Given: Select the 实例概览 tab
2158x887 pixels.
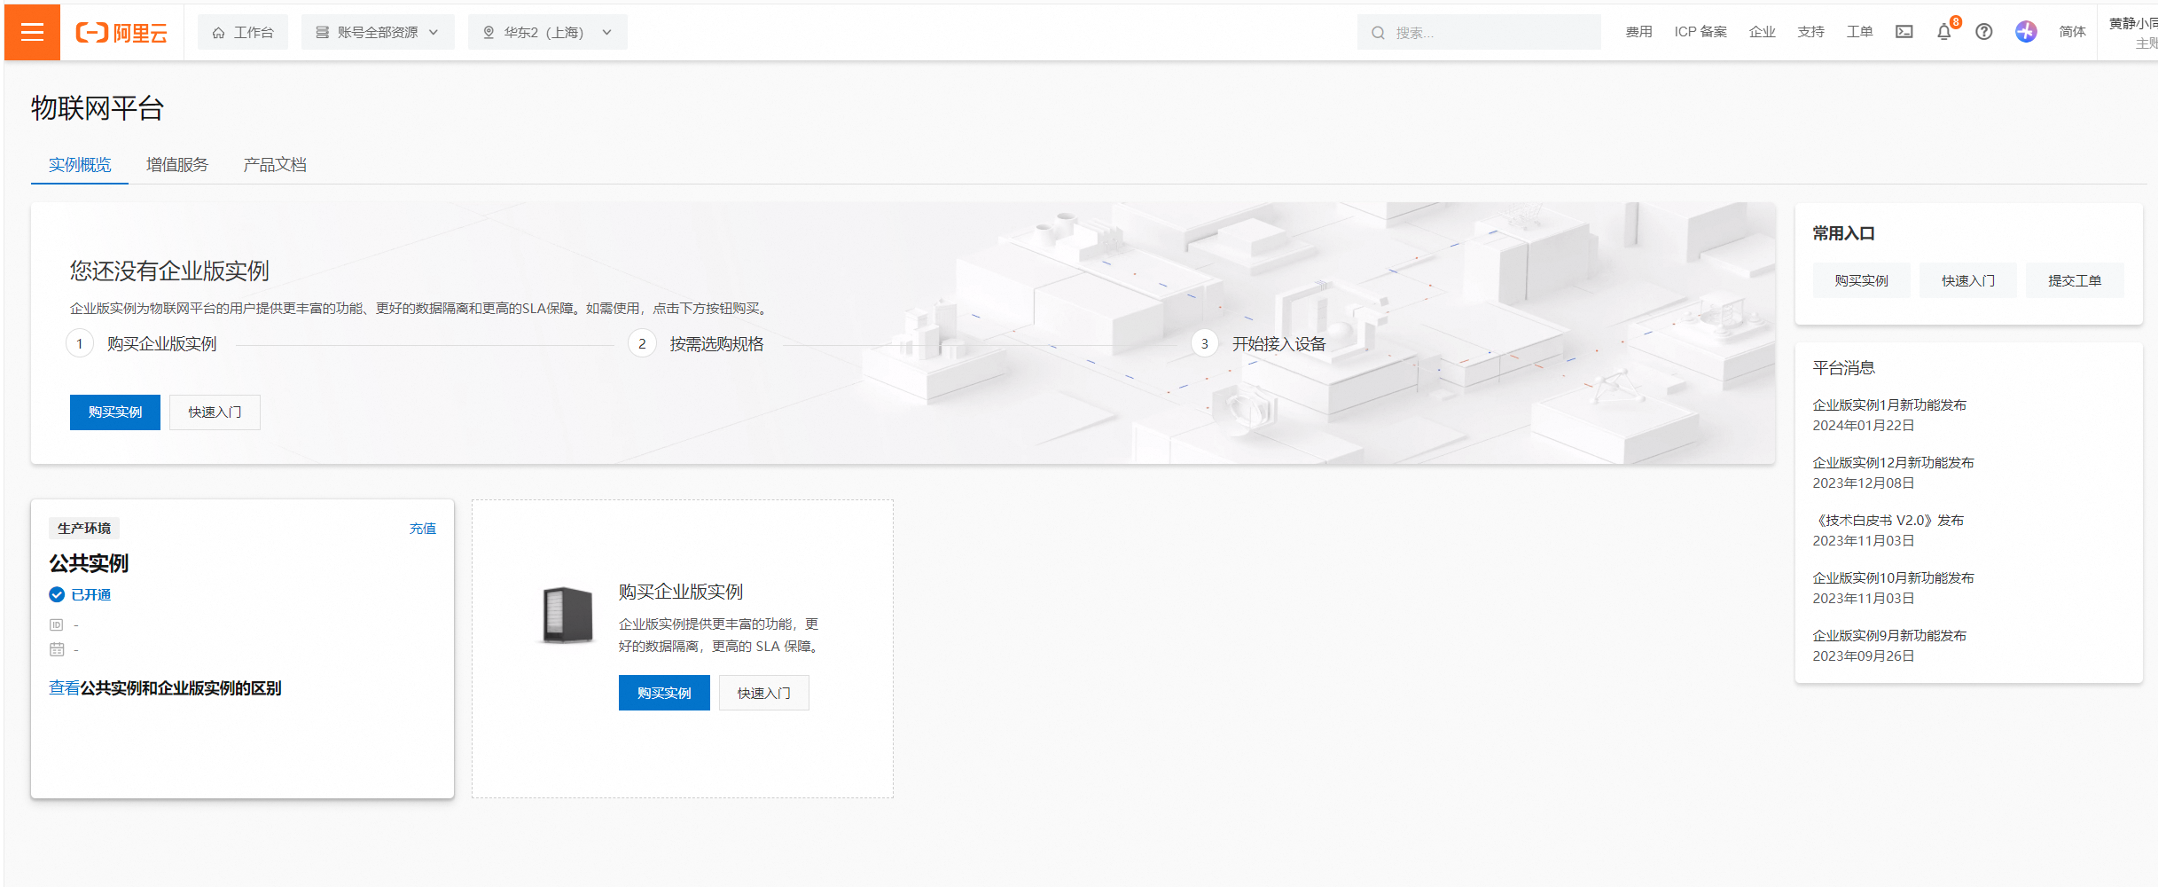Looking at the screenshot, I should coord(80,165).
